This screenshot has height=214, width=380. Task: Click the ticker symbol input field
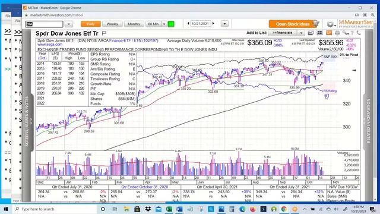[44, 24]
